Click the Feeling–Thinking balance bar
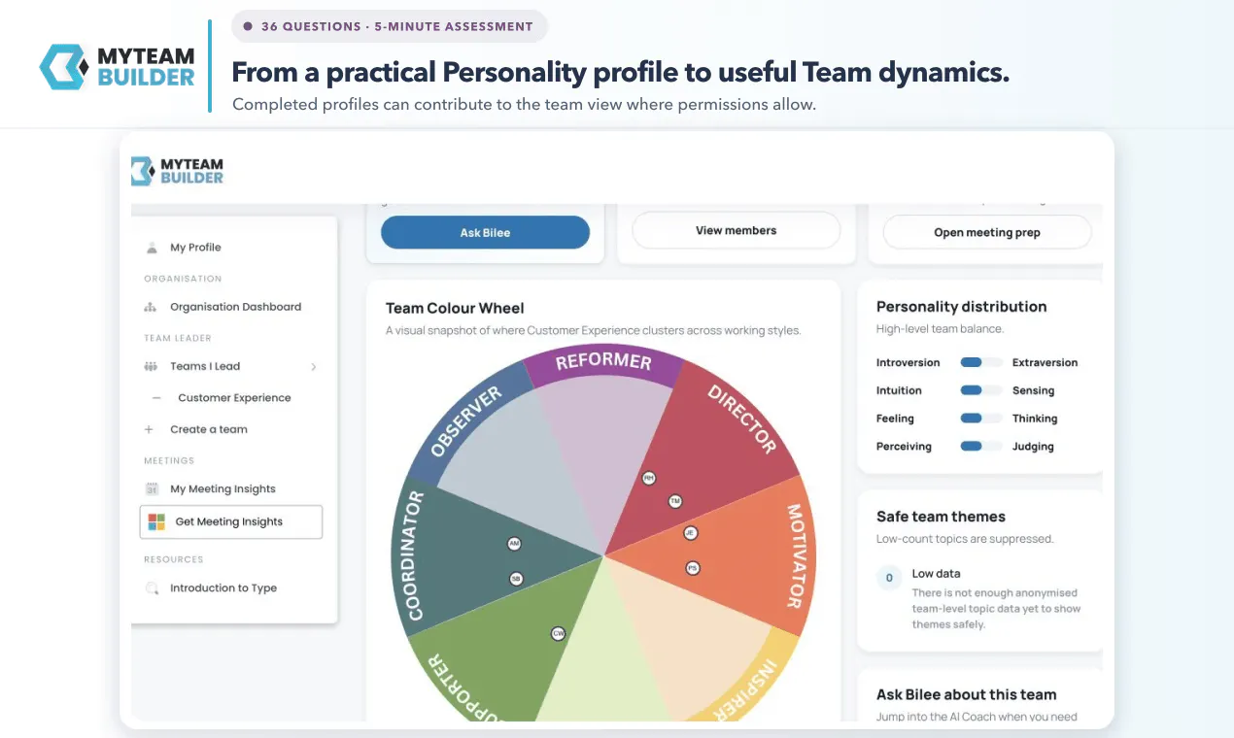This screenshot has width=1234, height=738. (x=981, y=419)
